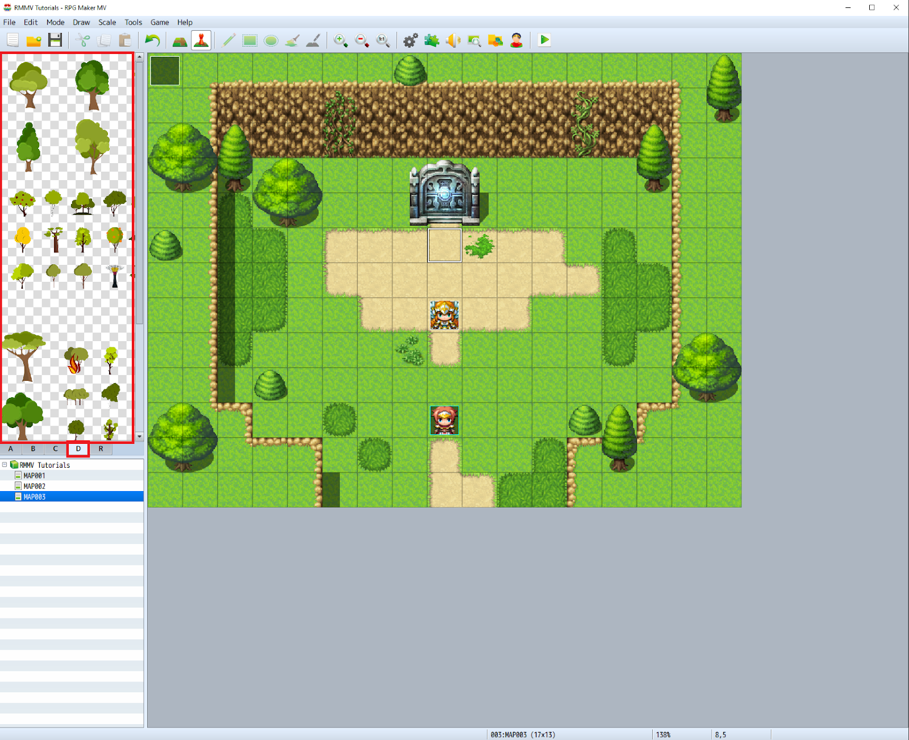Open the Plugin Manager puzzle icon
Image resolution: width=909 pixels, height=740 pixels.
432,40
